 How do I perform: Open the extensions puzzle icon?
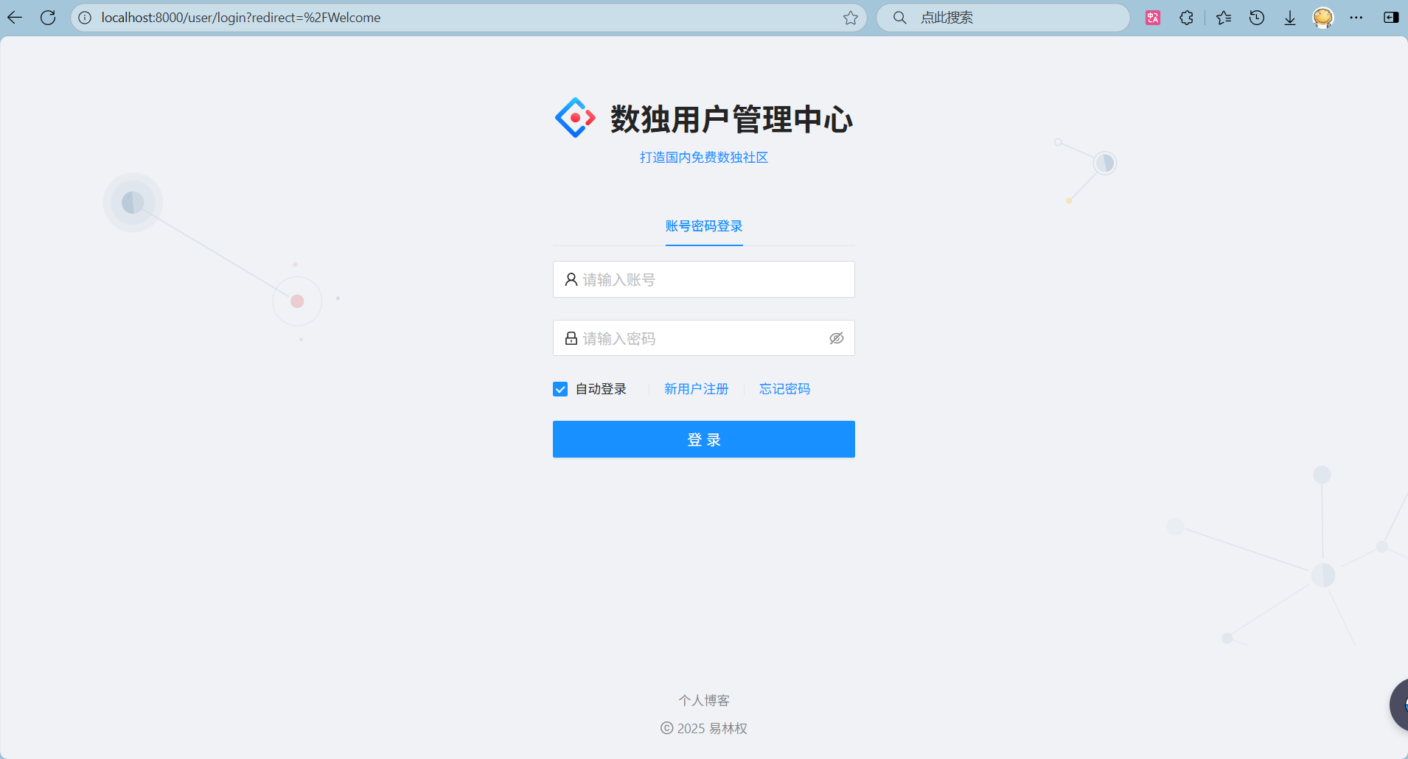[1186, 18]
